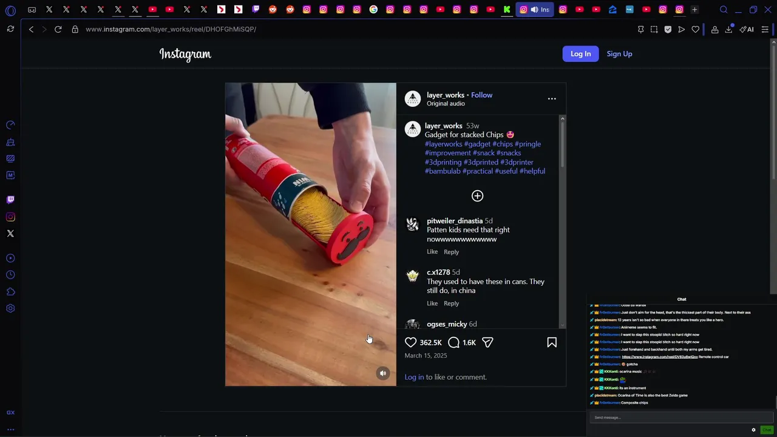
Task: Open Instagram in the sidebar
Action: [x=10, y=217]
